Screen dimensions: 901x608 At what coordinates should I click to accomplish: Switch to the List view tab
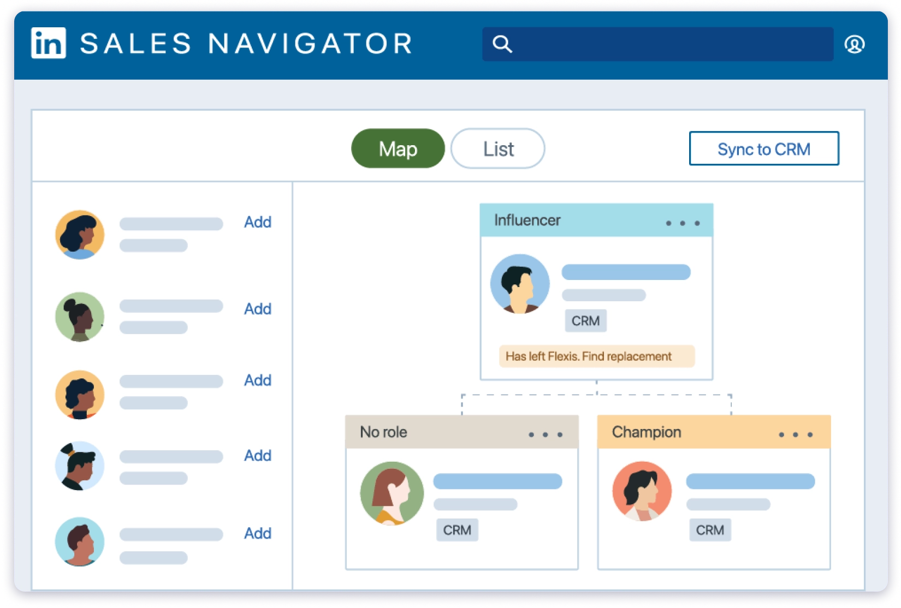(498, 148)
